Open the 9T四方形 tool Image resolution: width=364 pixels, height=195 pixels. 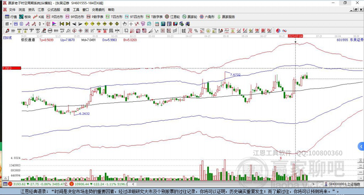[134, 17]
